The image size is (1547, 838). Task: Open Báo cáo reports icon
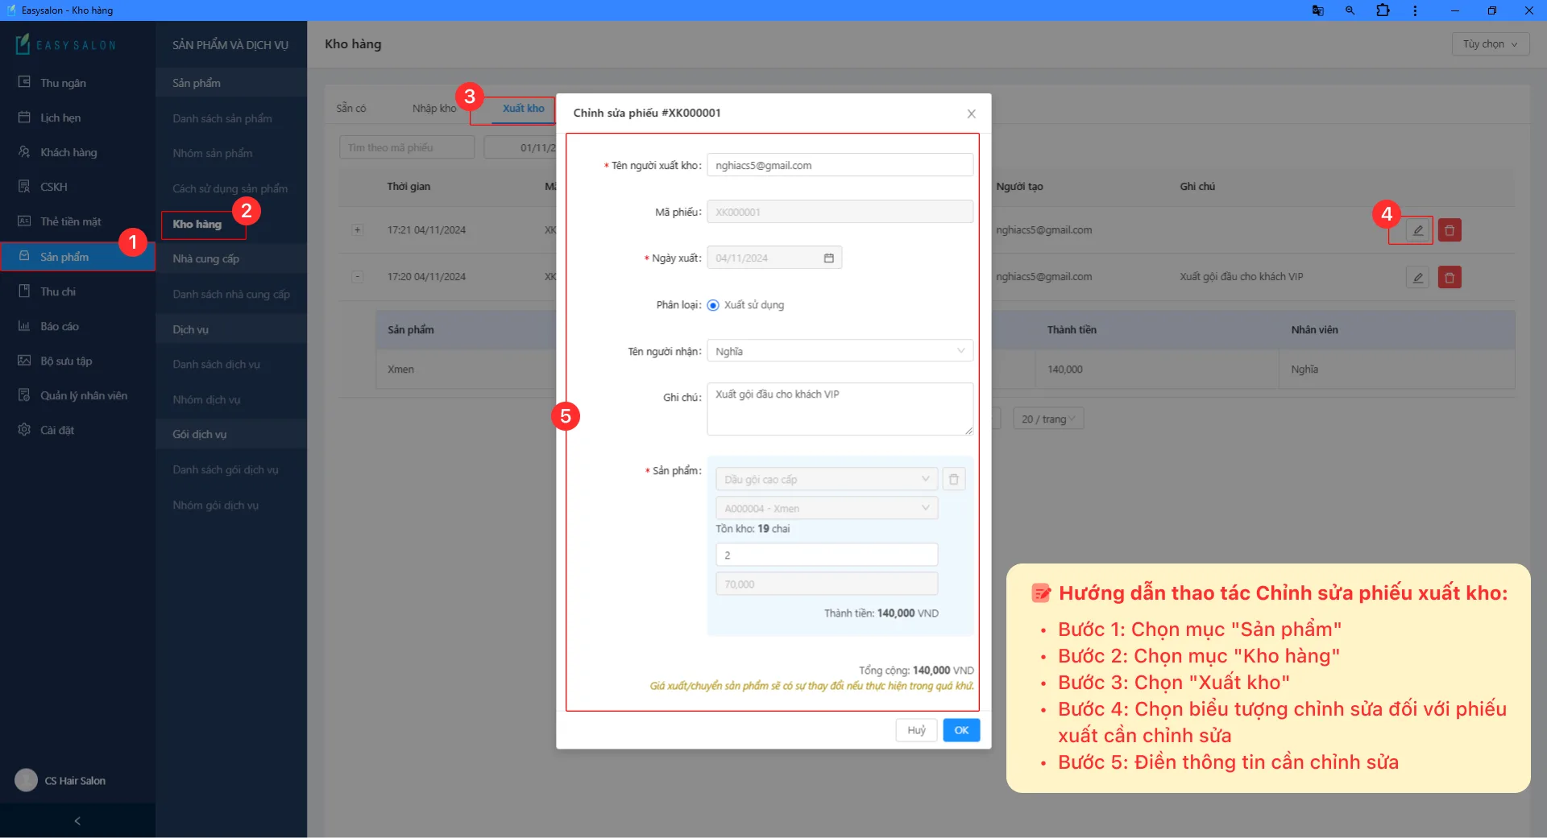click(24, 326)
